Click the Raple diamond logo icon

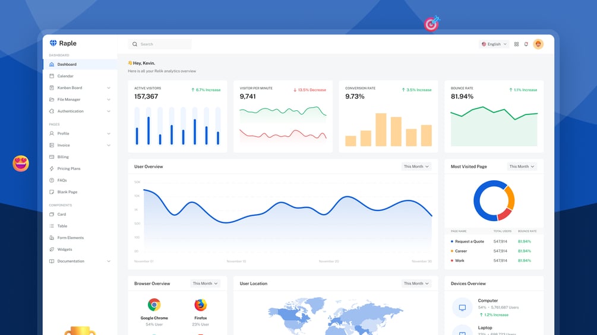tap(53, 43)
